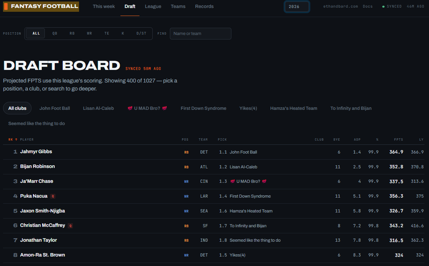
Task: Select the Draft tab
Action: (x=130, y=6)
